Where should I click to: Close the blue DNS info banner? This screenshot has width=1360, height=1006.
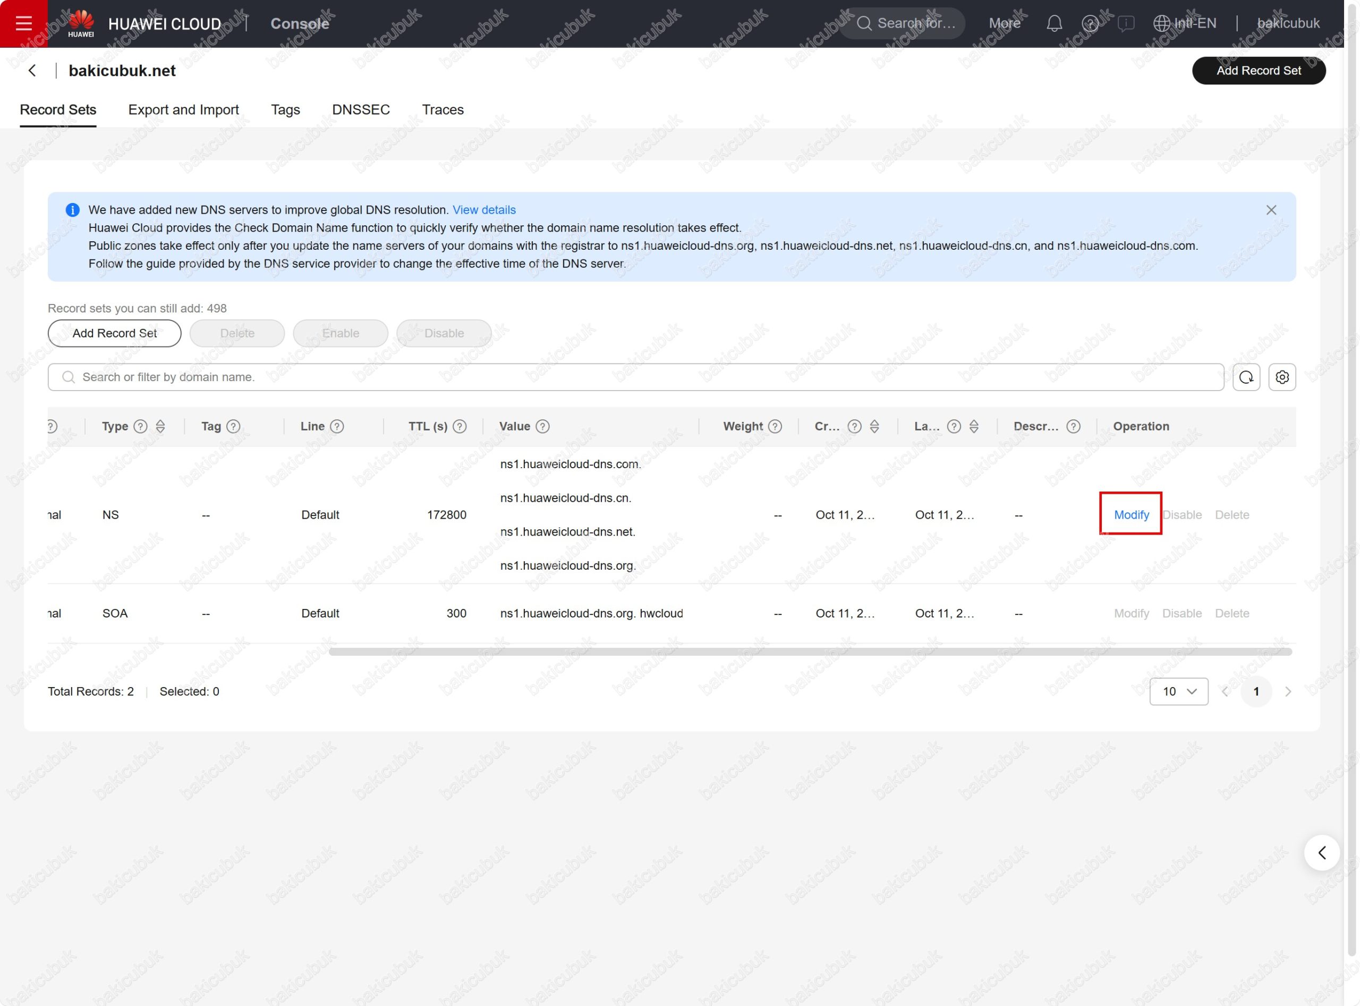(1271, 210)
